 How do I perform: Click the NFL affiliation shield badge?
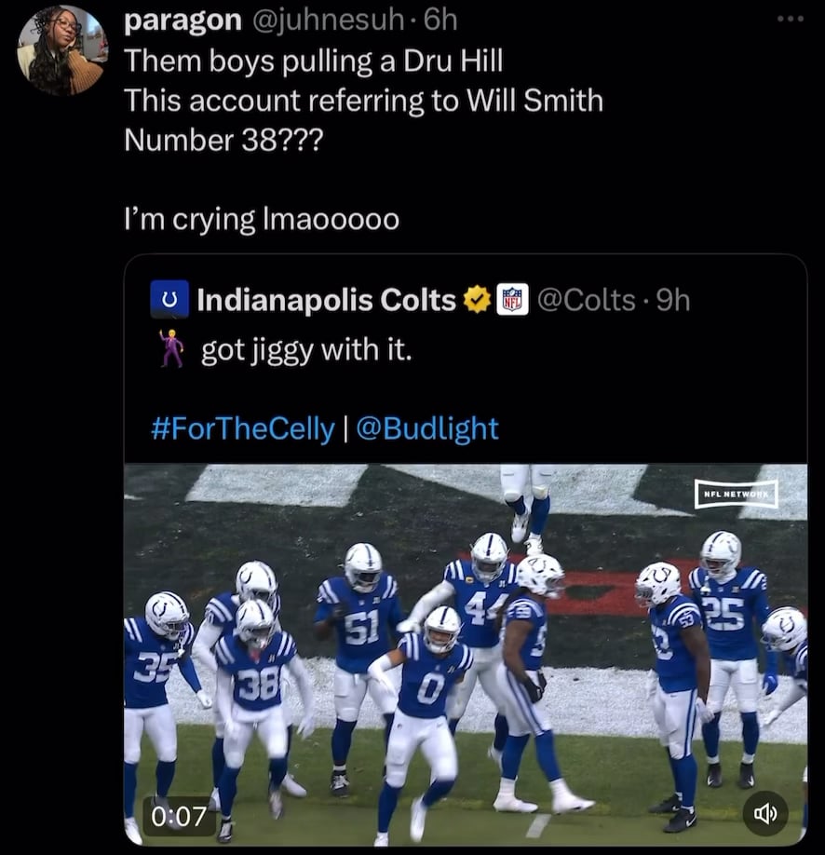[x=512, y=300]
